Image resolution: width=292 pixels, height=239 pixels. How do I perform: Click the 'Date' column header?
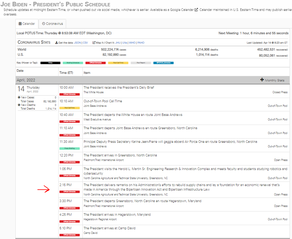pos(20,71)
